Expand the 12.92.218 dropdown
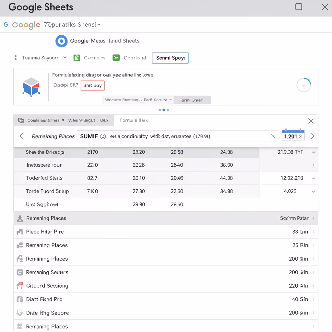This screenshot has height=332, width=332. (x=314, y=178)
